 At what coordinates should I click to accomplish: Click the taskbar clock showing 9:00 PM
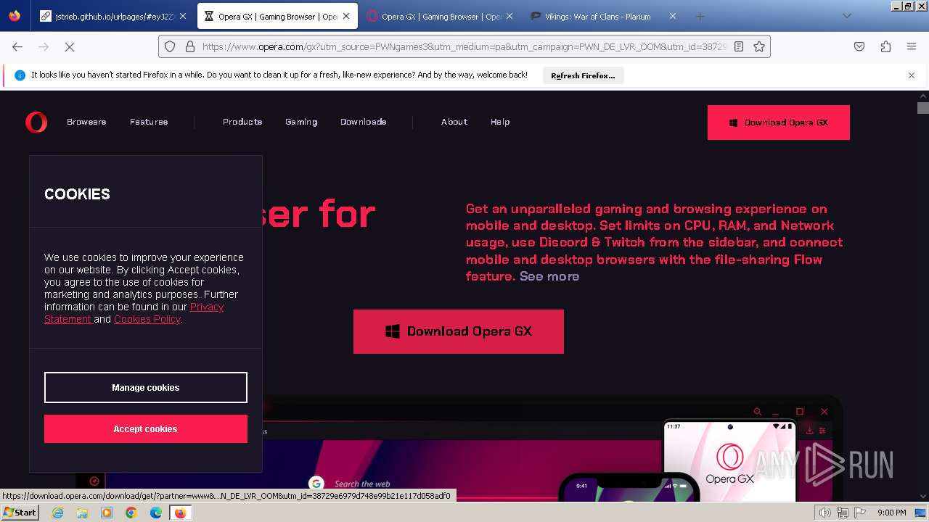coord(892,513)
